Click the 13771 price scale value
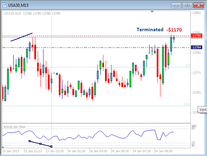Image resolution: width=207 pixels, height=156 pixels. pyautogui.click(x=196, y=73)
